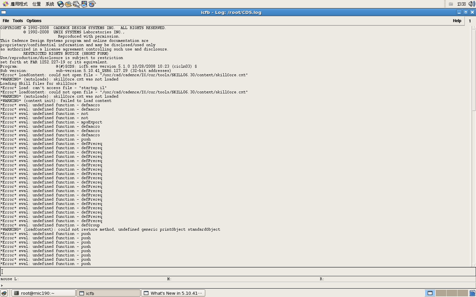The image size is (476, 297).
Task: Switch to the root@mic190 terminal in the taskbar
Action: (x=44, y=293)
